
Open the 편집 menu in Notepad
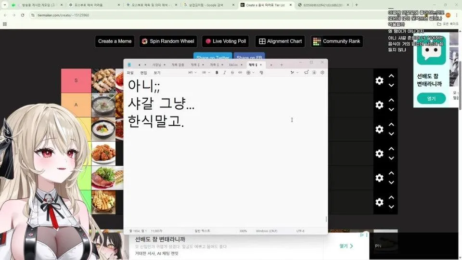(x=143, y=73)
